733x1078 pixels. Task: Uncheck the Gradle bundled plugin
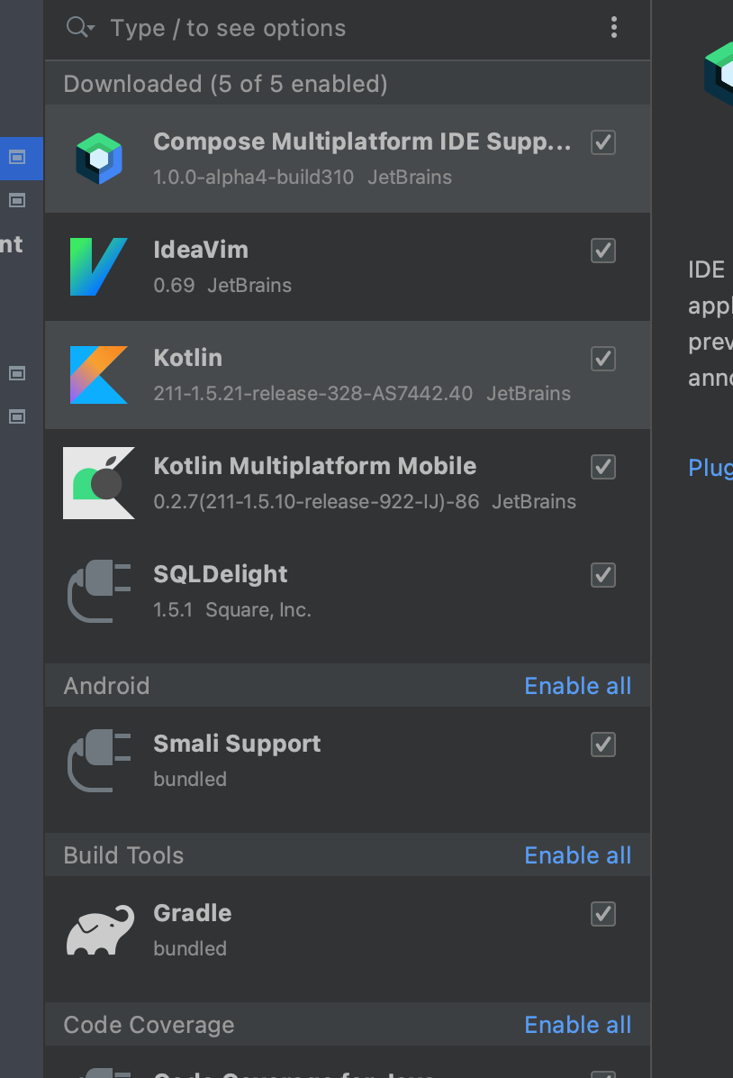point(603,914)
